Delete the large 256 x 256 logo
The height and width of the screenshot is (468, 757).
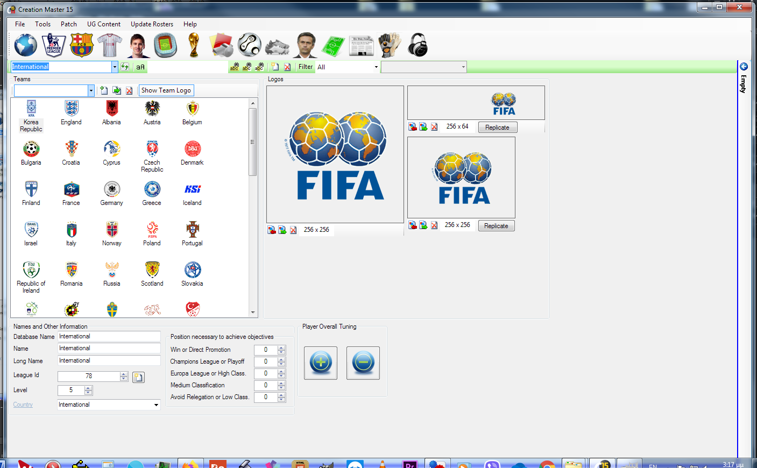click(293, 230)
